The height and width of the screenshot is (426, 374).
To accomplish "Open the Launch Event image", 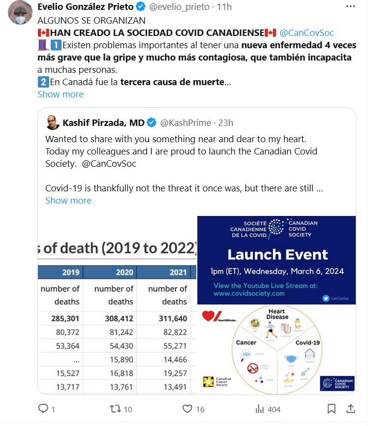I will point(277,260).
